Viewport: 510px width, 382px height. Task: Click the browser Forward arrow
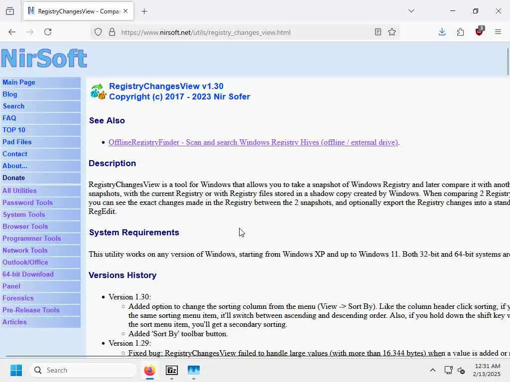pos(30,32)
